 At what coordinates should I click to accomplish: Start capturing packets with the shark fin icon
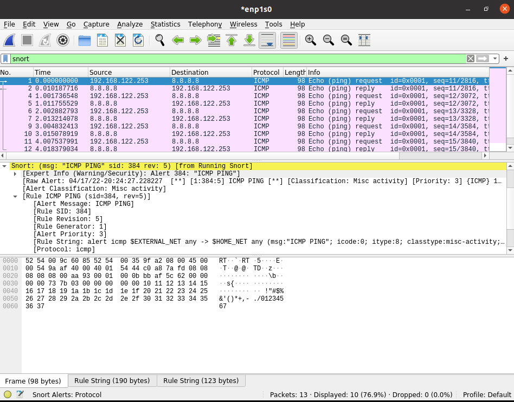[9, 40]
